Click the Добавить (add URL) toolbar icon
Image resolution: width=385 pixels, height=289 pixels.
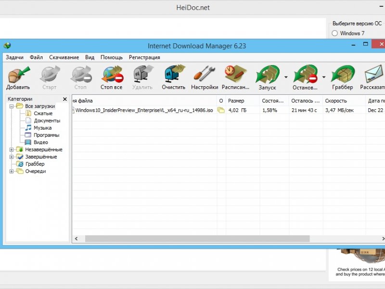19,75
